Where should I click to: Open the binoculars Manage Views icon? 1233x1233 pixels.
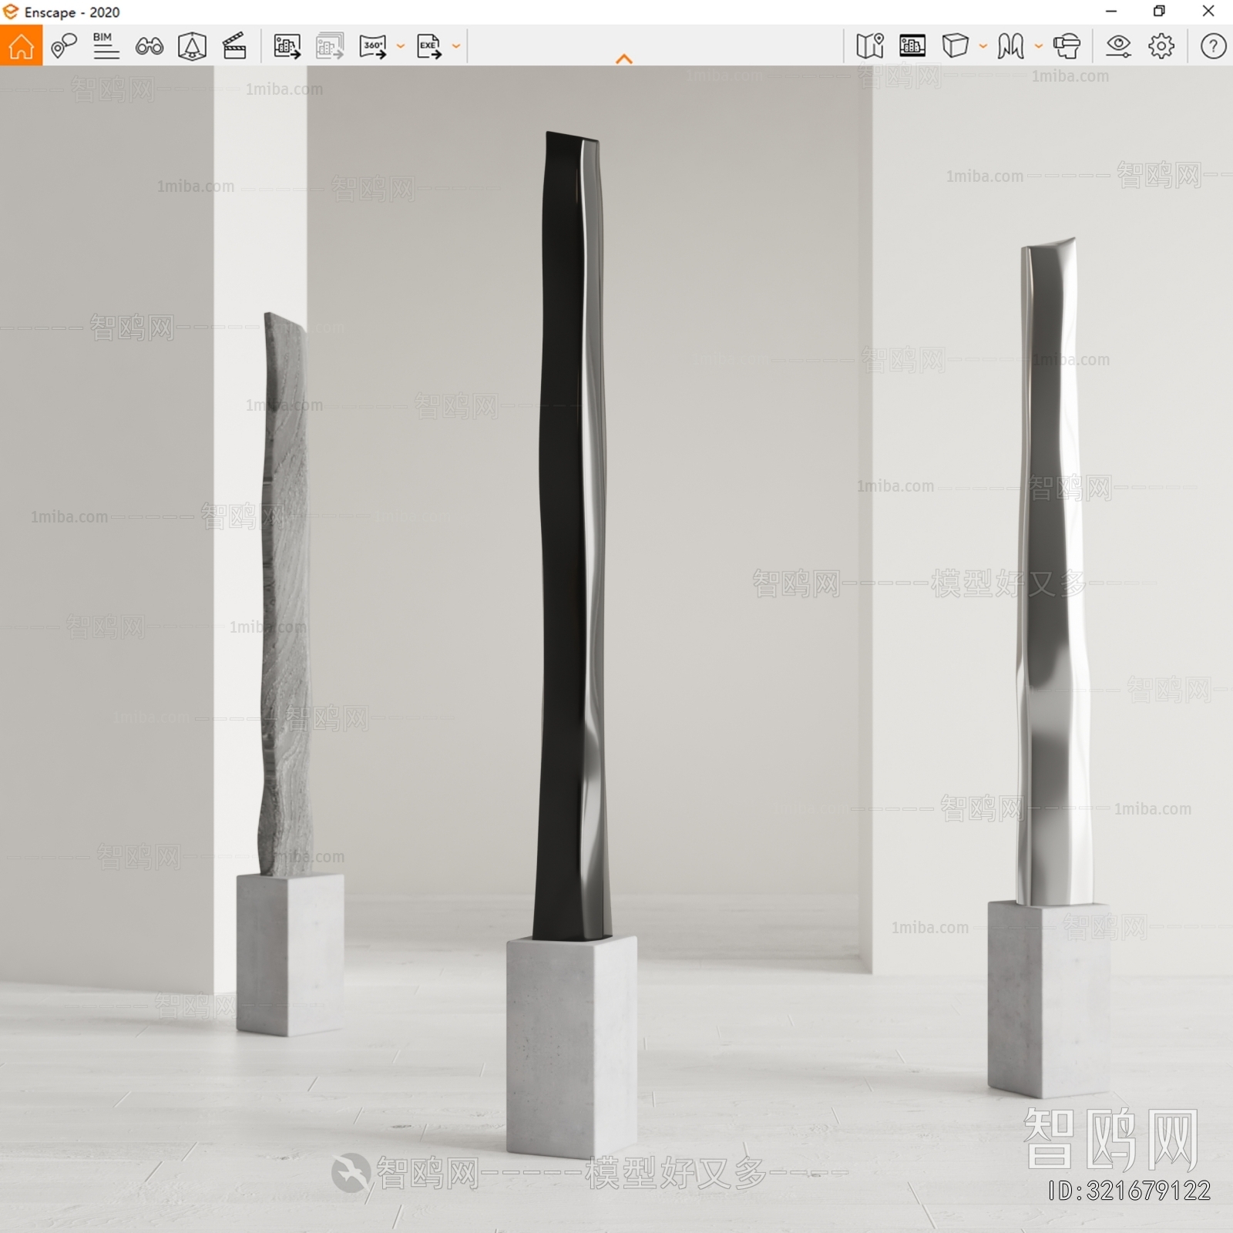click(149, 47)
